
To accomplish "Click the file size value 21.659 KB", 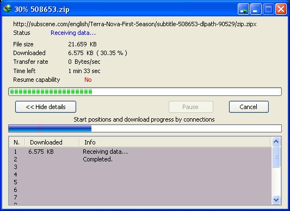I will click(83, 44).
